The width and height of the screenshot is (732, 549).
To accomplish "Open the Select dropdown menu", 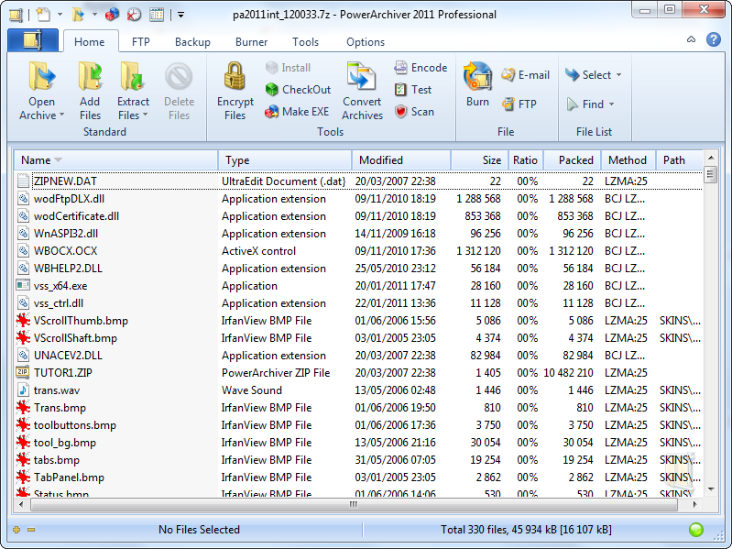I will click(593, 74).
